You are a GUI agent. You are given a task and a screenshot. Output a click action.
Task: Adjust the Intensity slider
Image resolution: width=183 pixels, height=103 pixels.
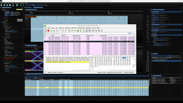(34, 5)
